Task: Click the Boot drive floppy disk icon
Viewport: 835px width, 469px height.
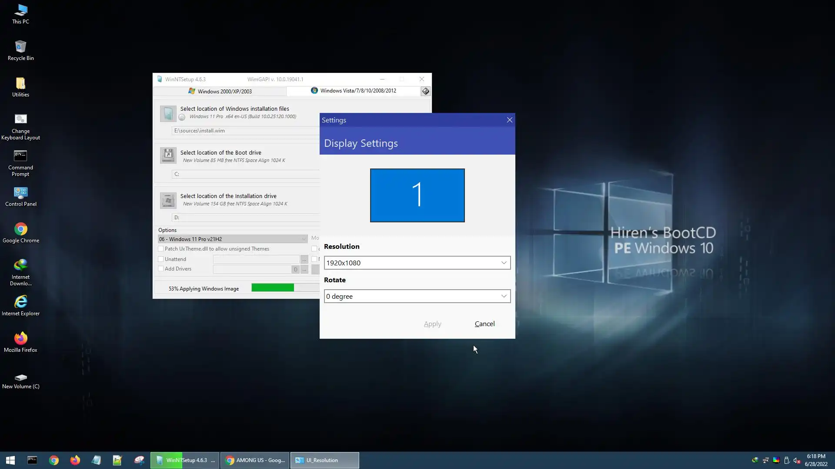Action: click(x=168, y=155)
